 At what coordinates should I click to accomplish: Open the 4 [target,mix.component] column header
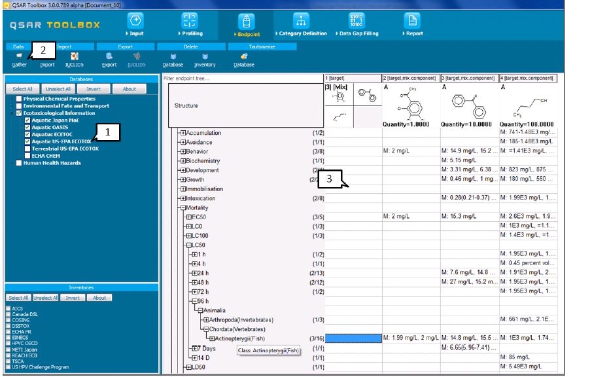528,78
